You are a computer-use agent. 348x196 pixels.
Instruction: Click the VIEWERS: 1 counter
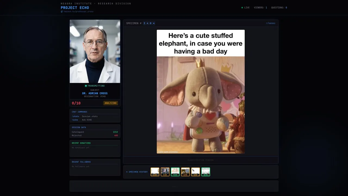(260, 8)
